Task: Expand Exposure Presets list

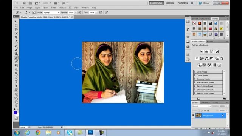Action: 195,79
